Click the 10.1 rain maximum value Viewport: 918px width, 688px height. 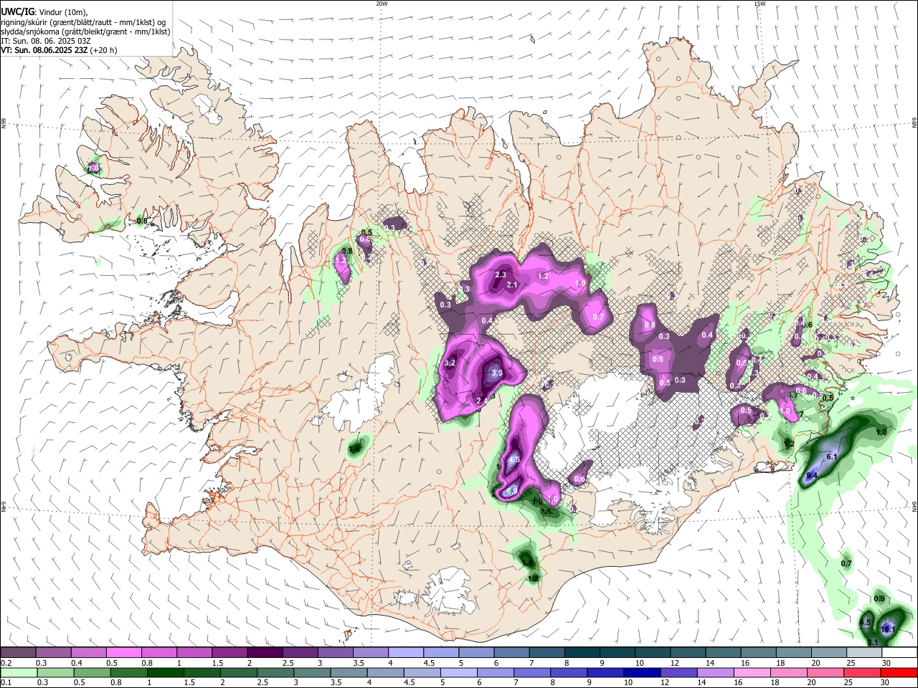(x=888, y=629)
